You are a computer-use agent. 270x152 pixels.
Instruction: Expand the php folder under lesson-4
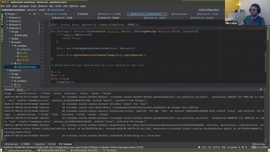coord(10,39)
